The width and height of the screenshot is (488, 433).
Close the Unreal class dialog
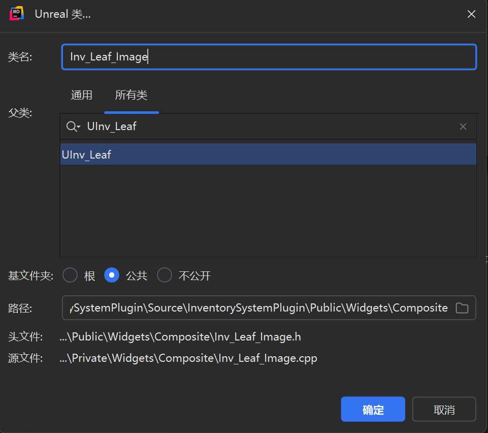pyautogui.click(x=471, y=14)
